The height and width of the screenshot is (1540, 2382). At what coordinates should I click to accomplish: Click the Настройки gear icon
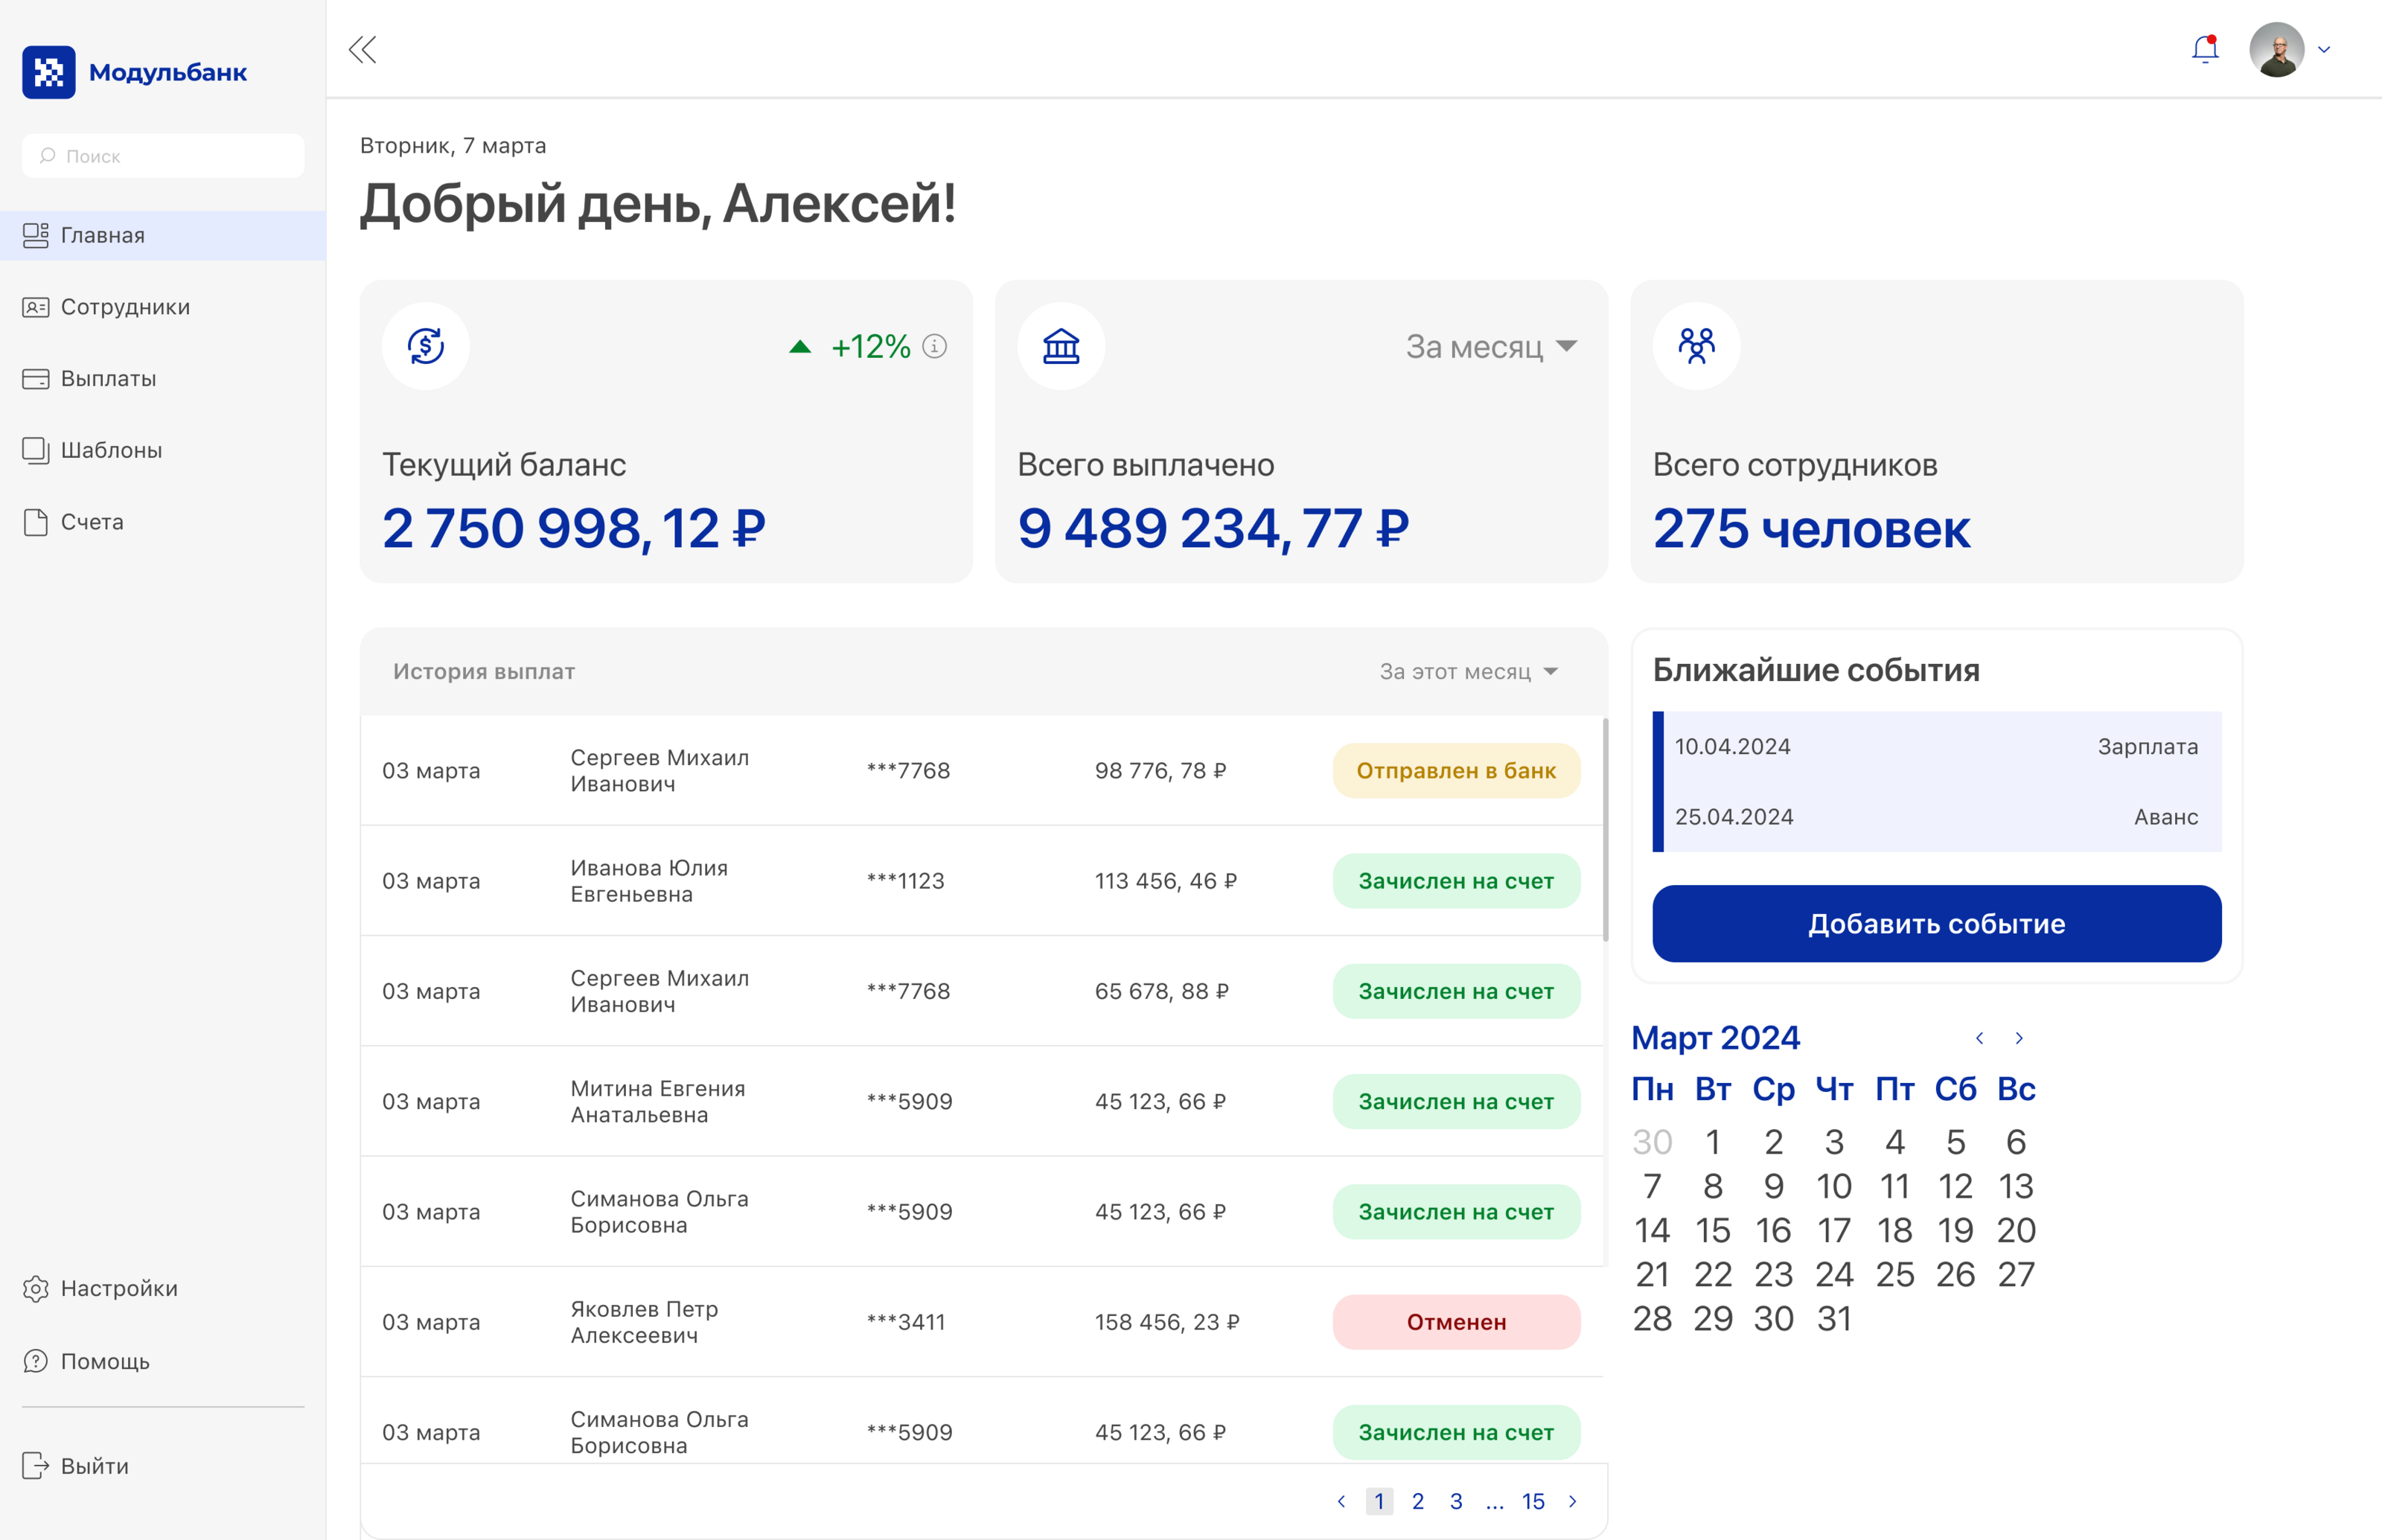(x=36, y=1288)
